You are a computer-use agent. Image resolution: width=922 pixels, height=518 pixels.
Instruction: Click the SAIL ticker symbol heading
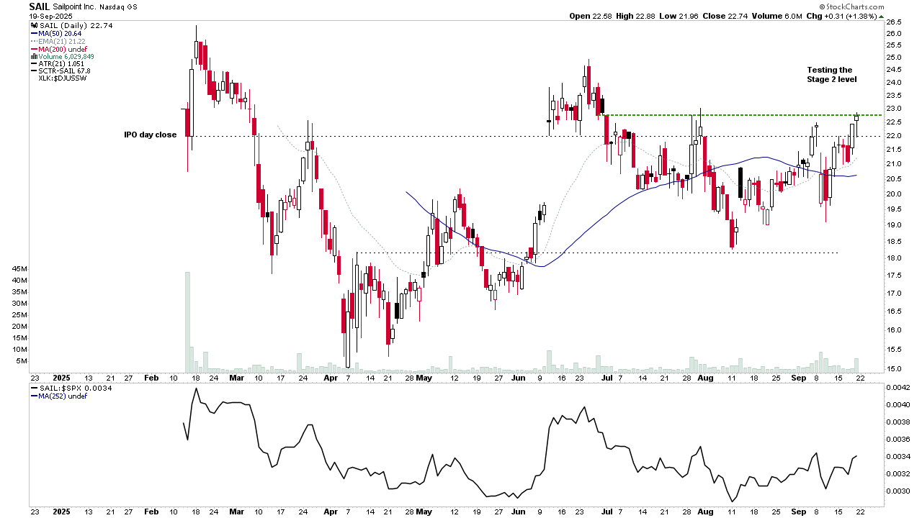pos(39,6)
